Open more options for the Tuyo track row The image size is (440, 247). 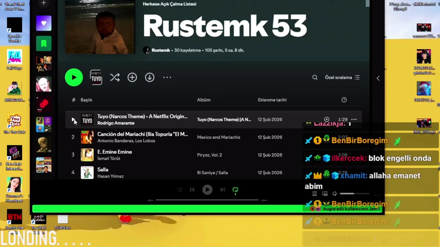354,119
